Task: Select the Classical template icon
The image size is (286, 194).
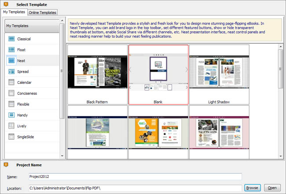Action: point(11,39)
